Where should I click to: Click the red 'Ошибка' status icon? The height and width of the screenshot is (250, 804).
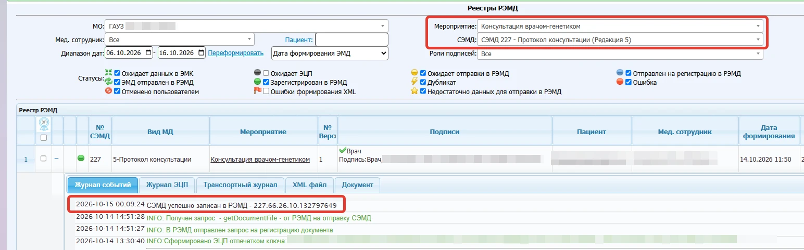tap(620, 82)
